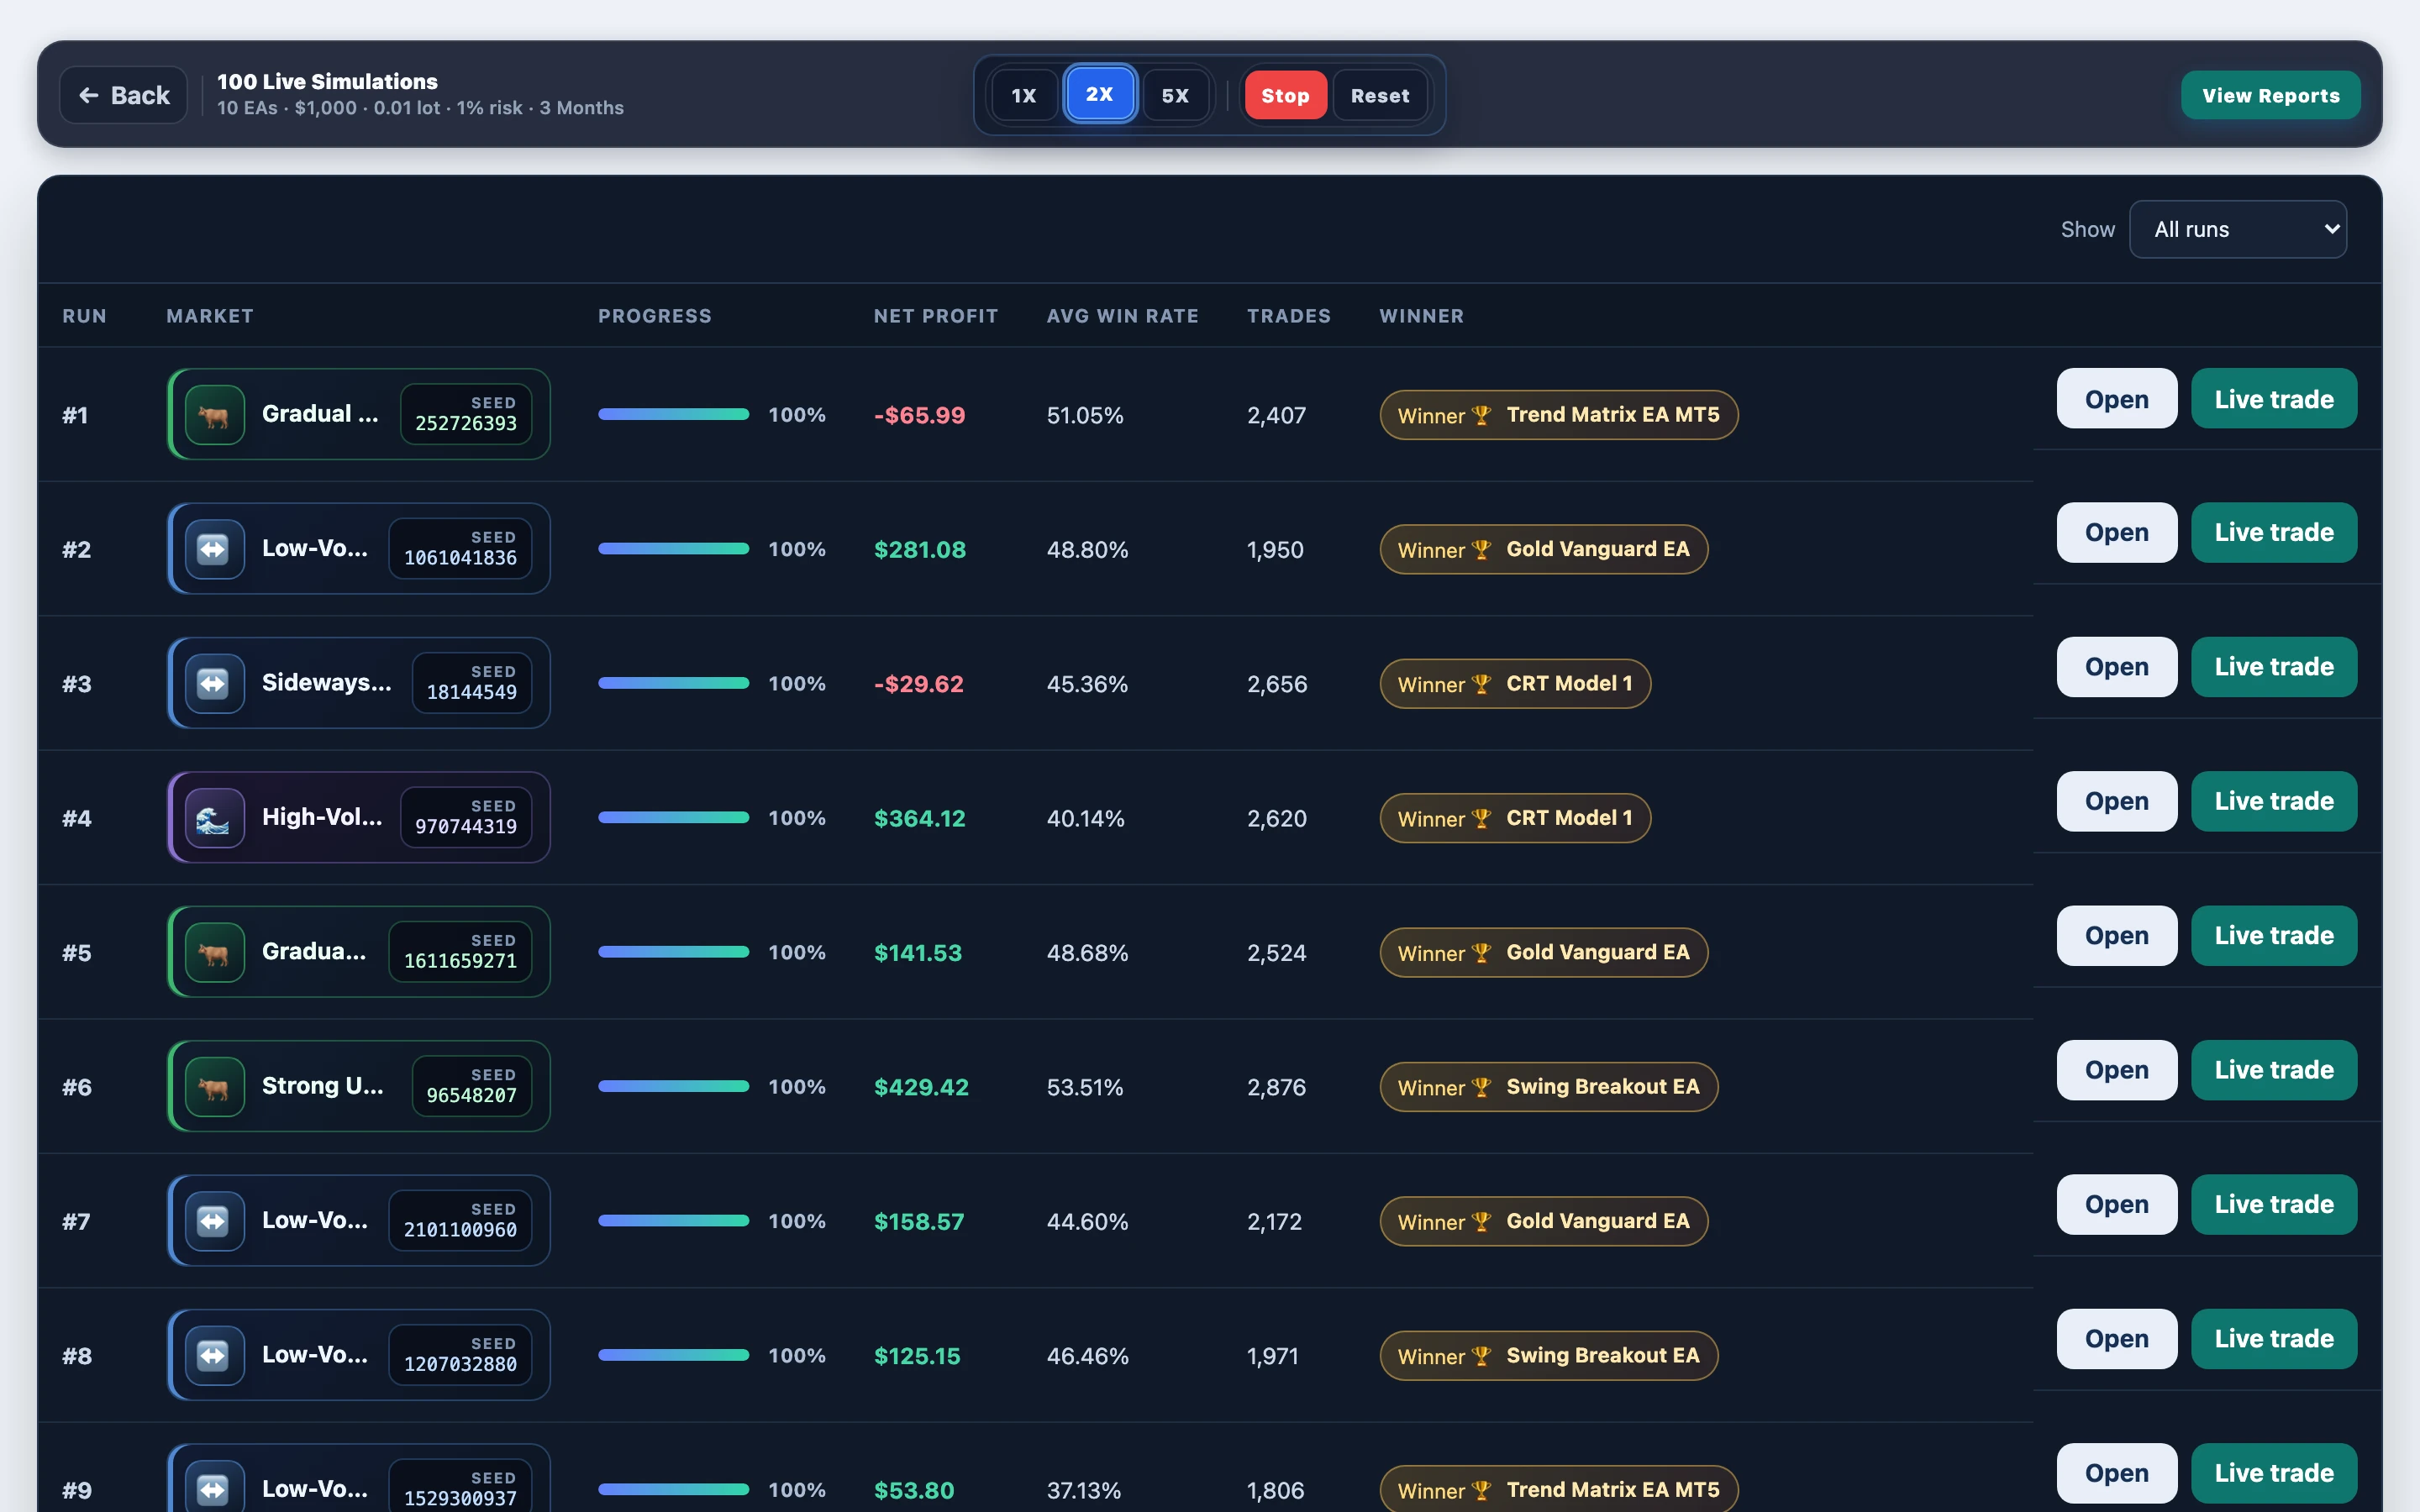This screenshot has width=2420, height=1512.
Task: Open run #4 details
Action: click(2117, 801)
